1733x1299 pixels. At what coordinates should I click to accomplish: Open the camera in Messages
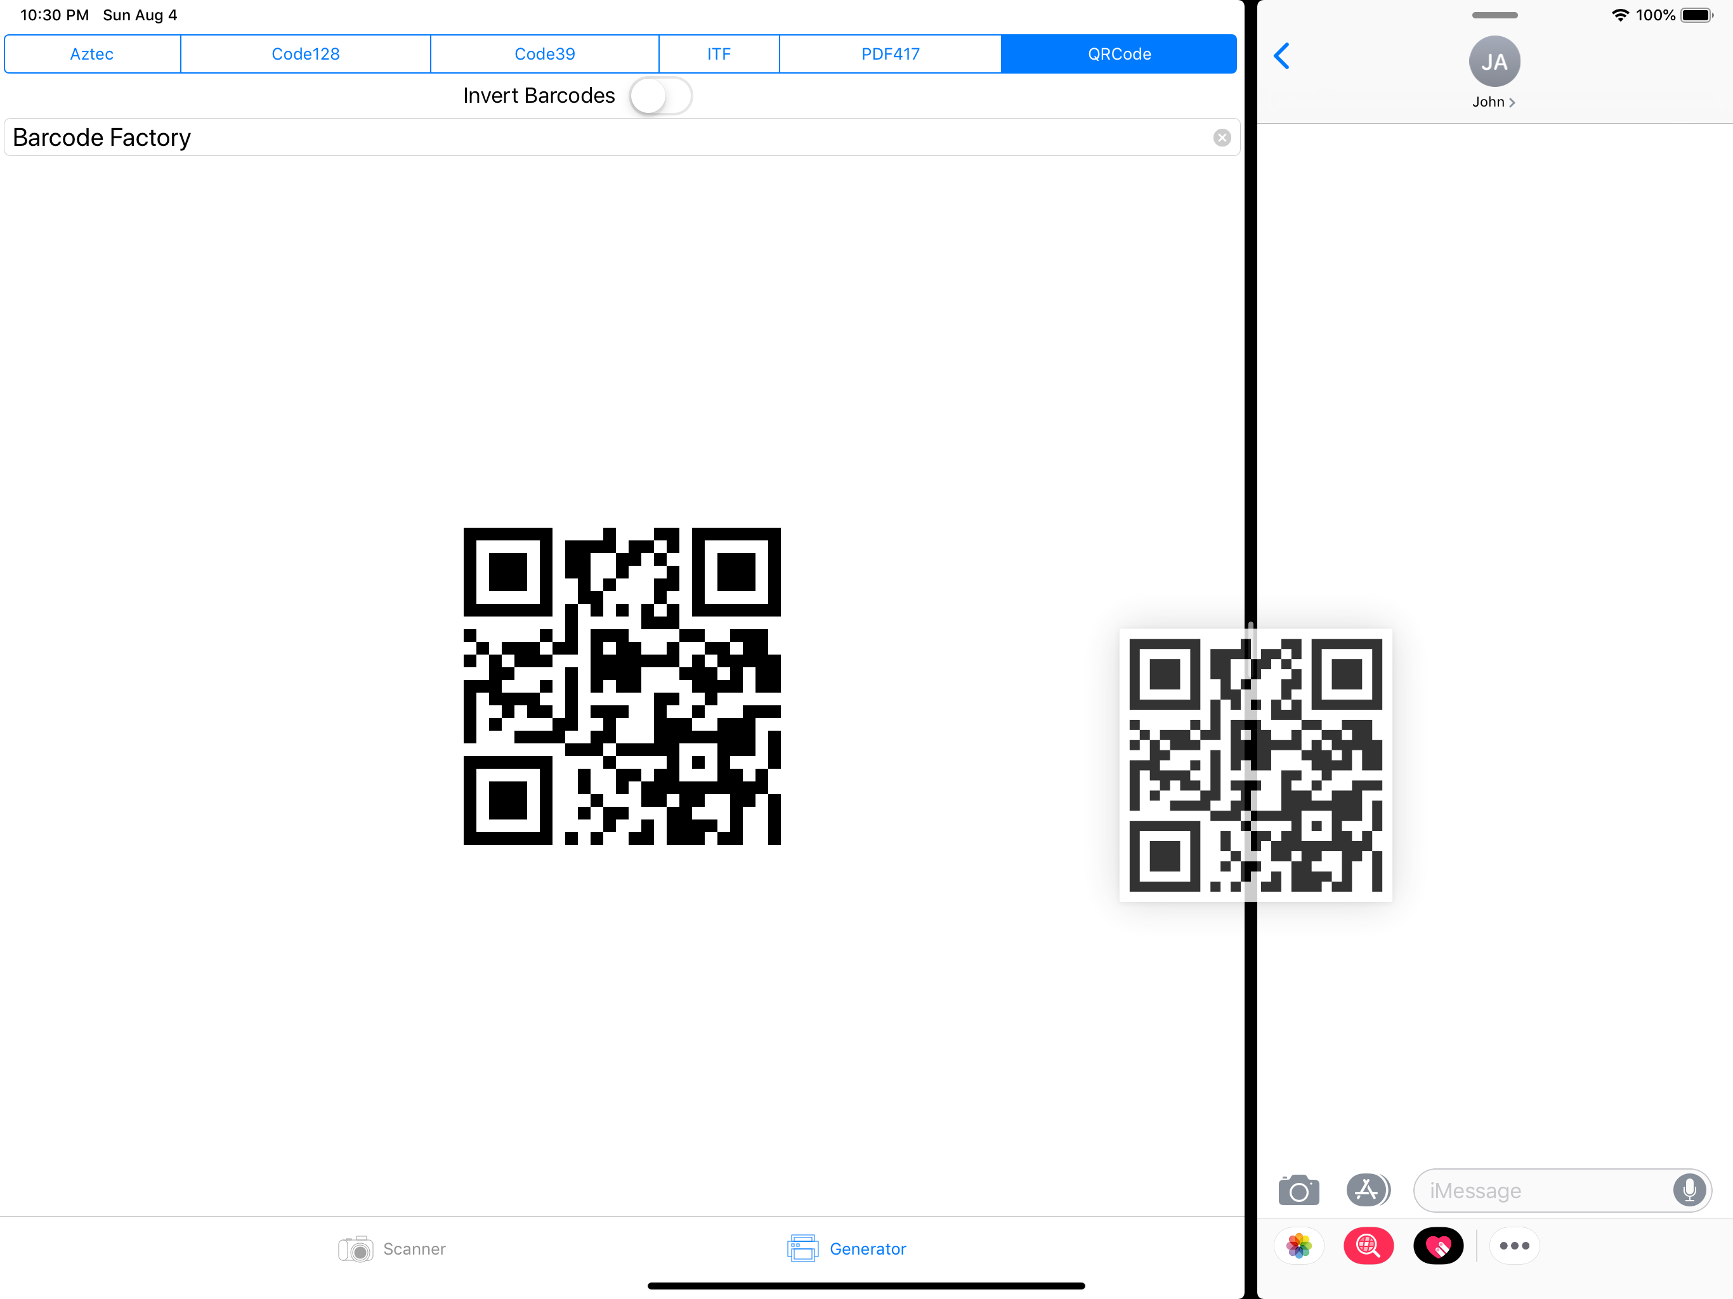pyautogui.click(x=1298, y=1190)
